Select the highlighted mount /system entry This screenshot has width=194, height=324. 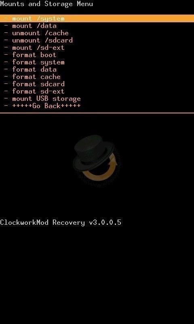pos(97,19)
